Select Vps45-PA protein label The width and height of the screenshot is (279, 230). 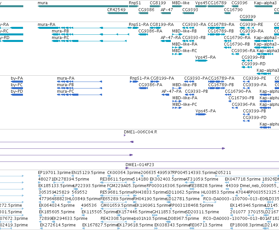coord(206,111)
